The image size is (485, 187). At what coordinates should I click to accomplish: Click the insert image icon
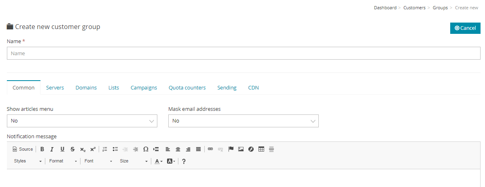point(241,149)
